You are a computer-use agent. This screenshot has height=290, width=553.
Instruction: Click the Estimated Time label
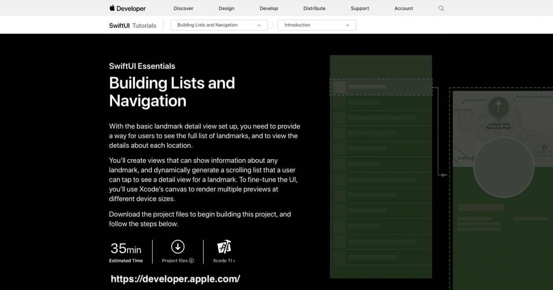click(126, 261)
